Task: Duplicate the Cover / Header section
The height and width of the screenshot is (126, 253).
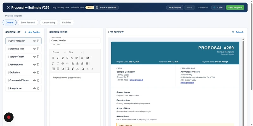Action: (38, 41)
